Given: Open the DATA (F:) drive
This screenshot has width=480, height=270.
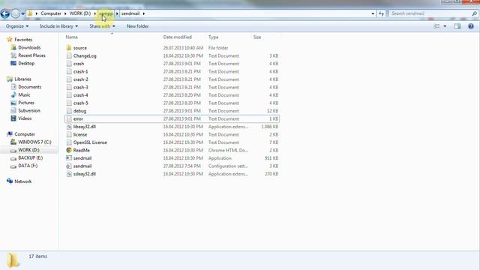Looking at the screenshot, I should (28, 166).
